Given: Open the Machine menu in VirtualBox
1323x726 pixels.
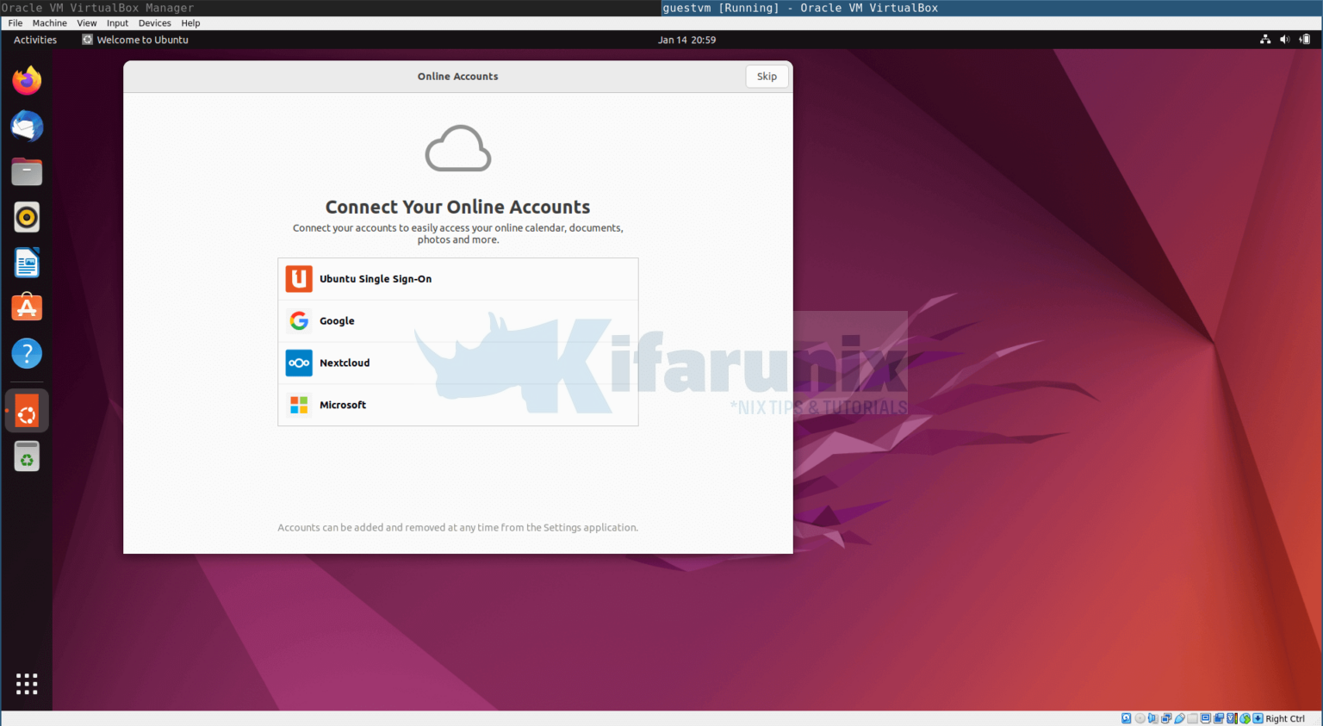Looking at the screenshot, I should coord(49,22).
